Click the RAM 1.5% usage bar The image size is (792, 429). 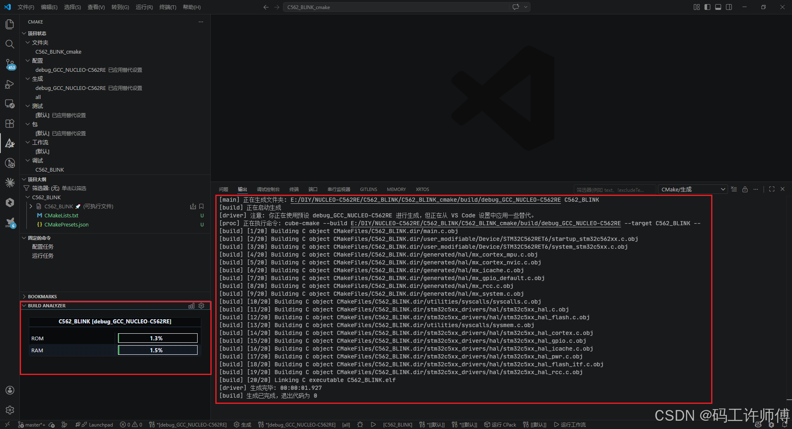click(158, 350)
